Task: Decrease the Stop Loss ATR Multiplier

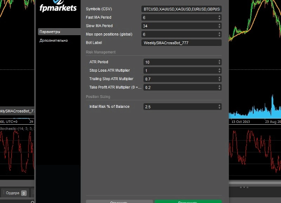Action: (220, 72)
